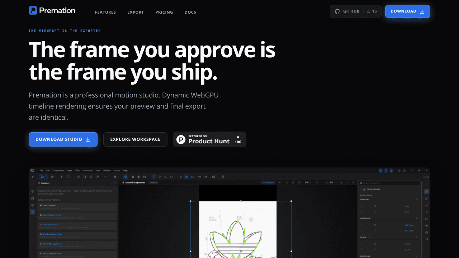Go to FEATURES in site navigation
The image size is (459, 258).
(105, 12)
